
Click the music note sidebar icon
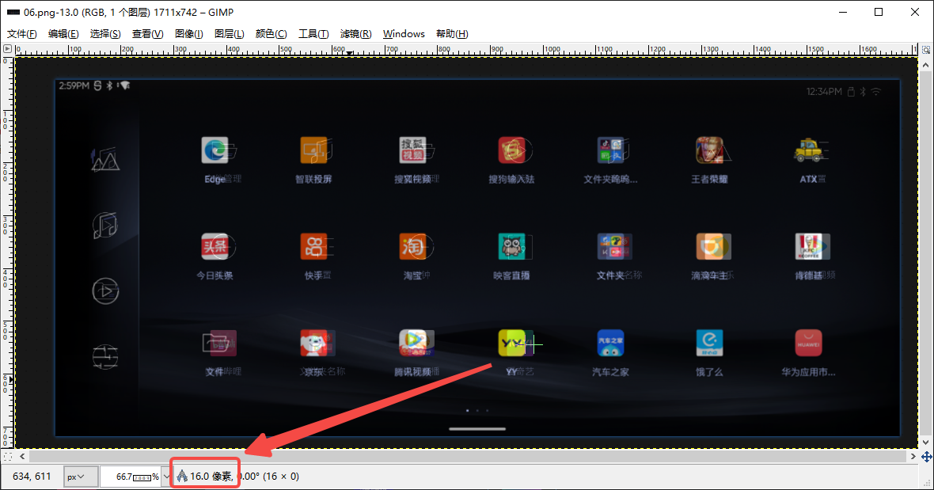pyautogui.click(x=105, y=225)
